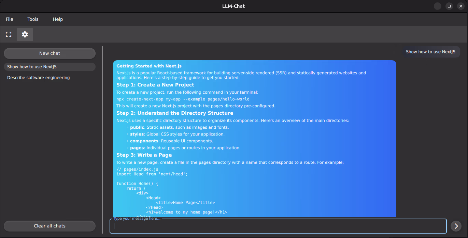Image resolution: width=468 pixels, height=238 pixels.
Task: Open the Tools menu
Action: 33,19
